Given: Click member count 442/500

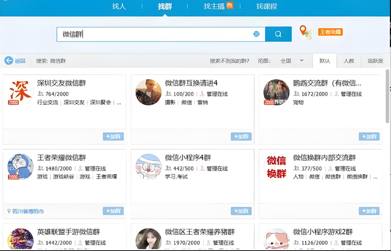Looking at the screenshot, I should [184, 168].
